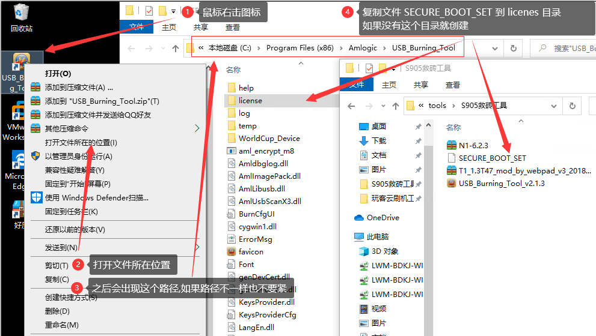Open the 查看 tab in the USB_Burning_Tool window

232,28
